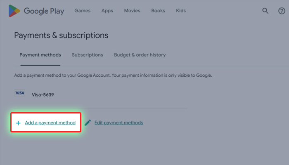Click the pencil edit icon
This screenshot has width=289, height=165.
point(88,123)
